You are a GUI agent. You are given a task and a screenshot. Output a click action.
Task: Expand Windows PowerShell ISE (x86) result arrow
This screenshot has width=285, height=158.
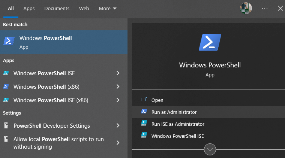pos(118,100)
